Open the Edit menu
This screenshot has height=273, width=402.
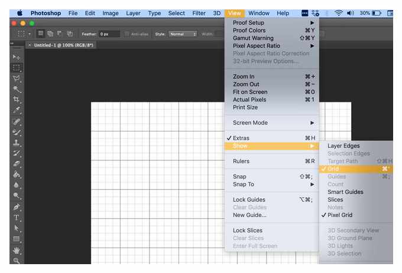tap(90, 13)
